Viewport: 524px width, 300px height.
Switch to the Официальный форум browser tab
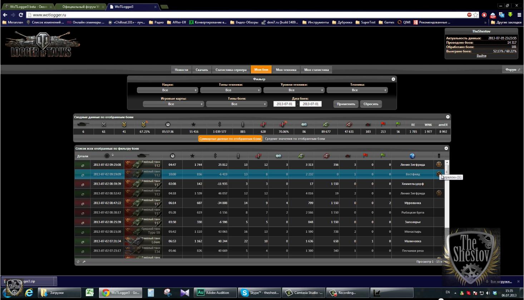(81, 7)
